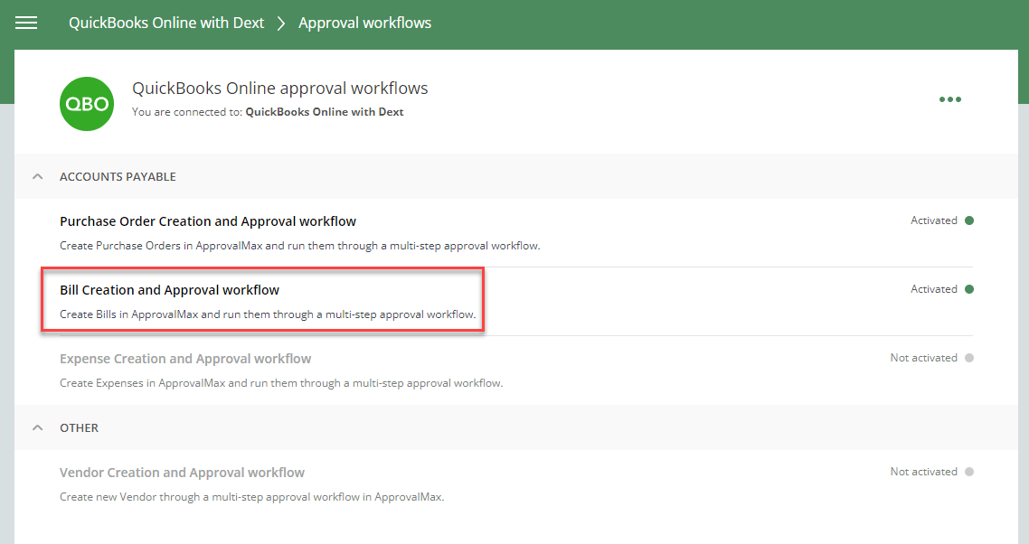The height and width of the screenshot is (544, 1029).
Task: Click the 'QuickBooks Online approval workflows' heading
Action: [x=280, y=88]
